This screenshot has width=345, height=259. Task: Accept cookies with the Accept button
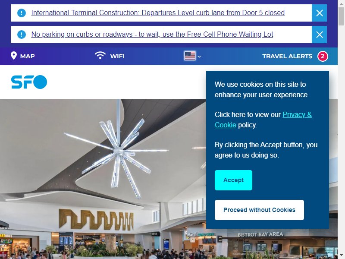[x=233, y=180]
